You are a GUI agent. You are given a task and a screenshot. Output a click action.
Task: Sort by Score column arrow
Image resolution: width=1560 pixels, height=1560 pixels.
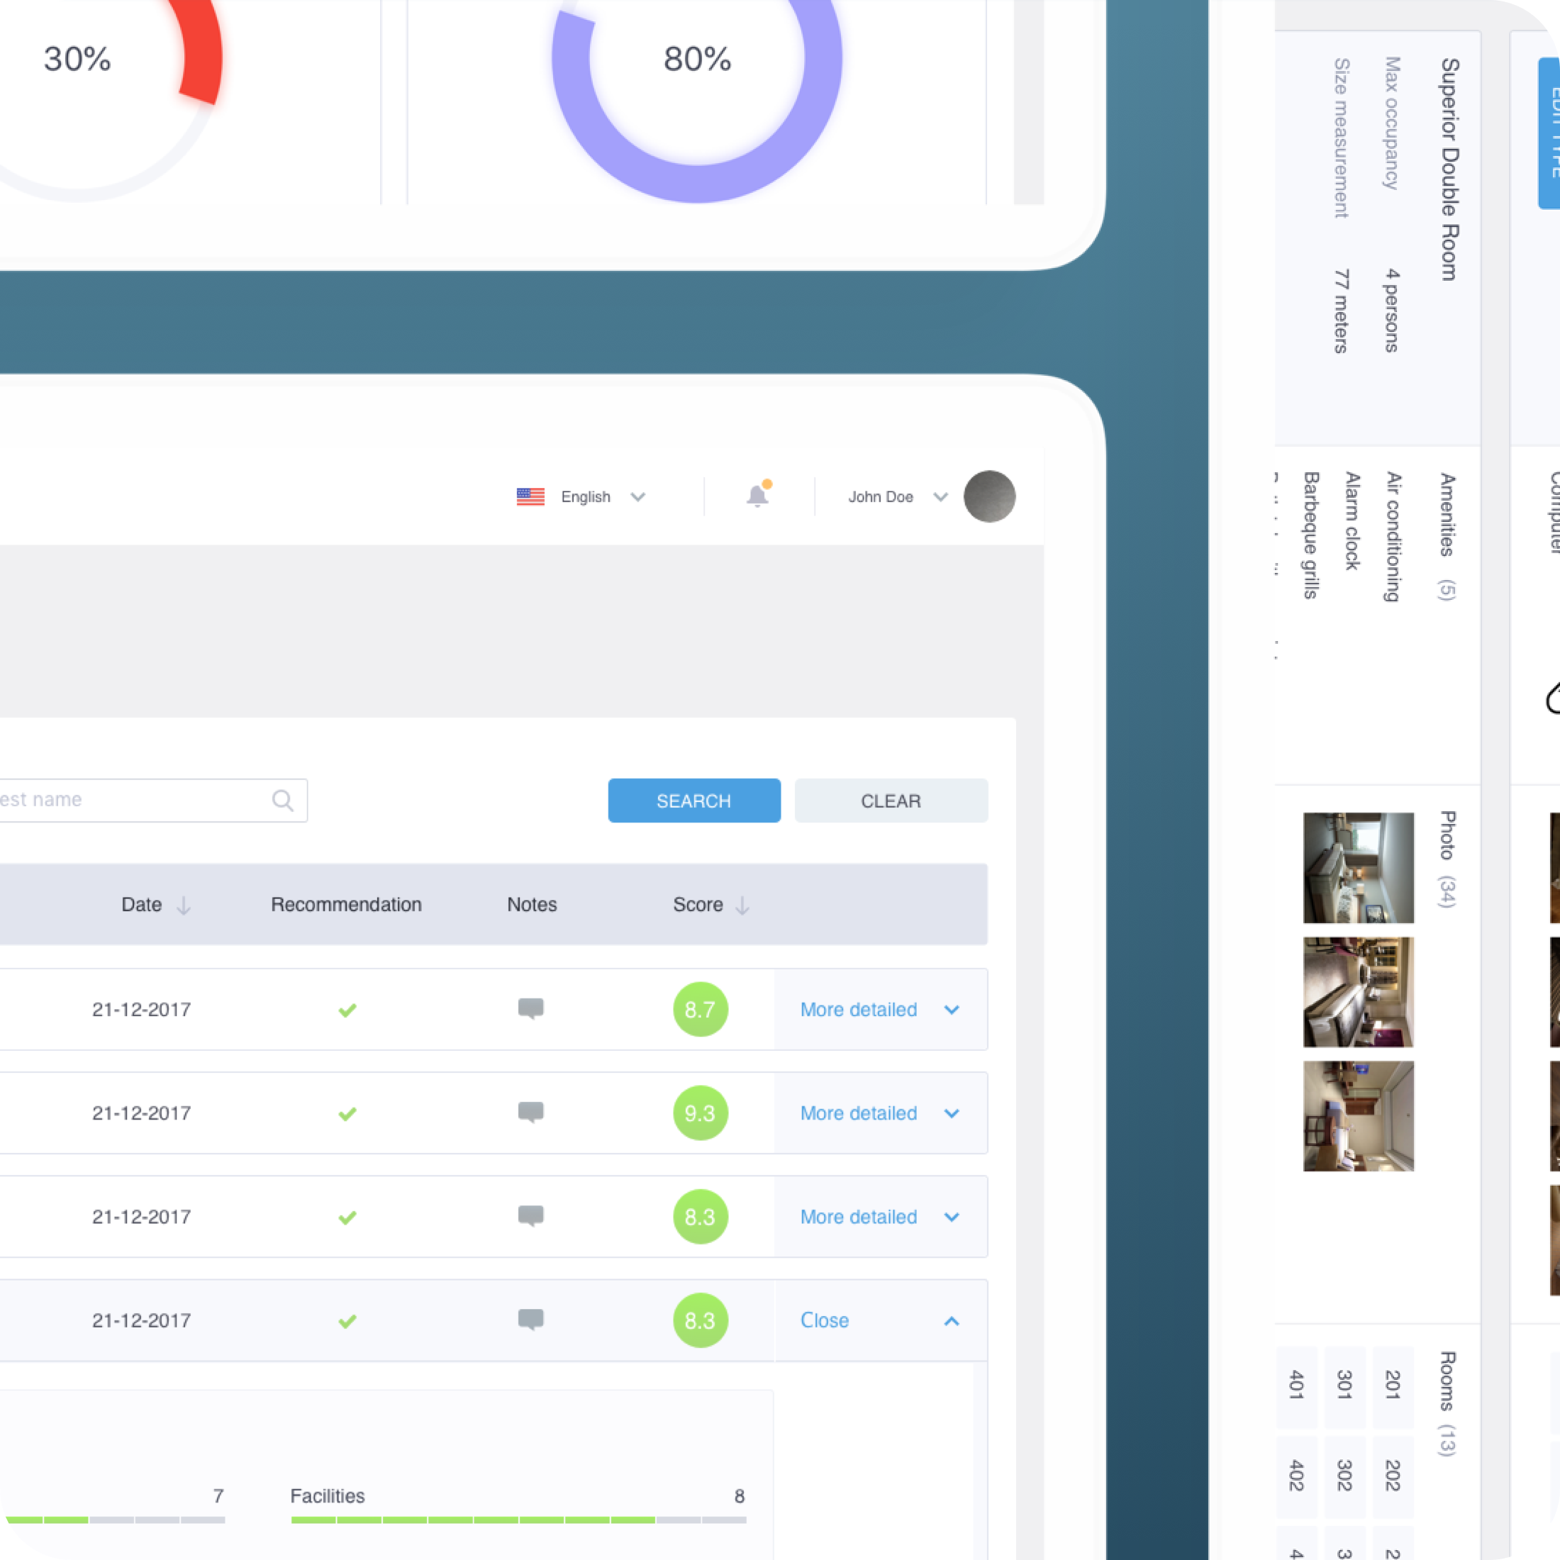(742, 906)
